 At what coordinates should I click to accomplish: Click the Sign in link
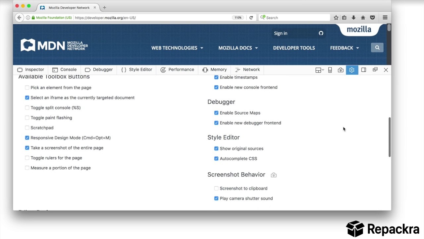[x=281, y=33]
